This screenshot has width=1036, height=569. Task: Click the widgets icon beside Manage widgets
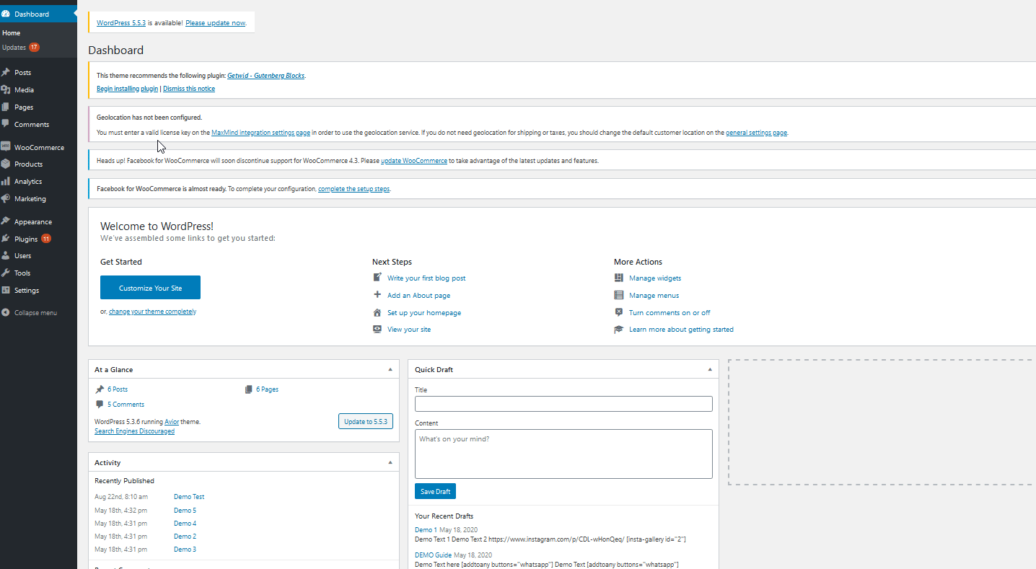point(618,278)
